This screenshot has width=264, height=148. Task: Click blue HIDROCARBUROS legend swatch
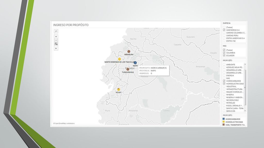pyautogui.click(x=224, y=119)
